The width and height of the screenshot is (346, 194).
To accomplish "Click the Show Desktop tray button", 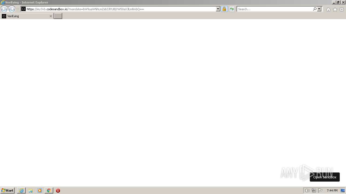I will pyautogui.click(x=343, y=190).
